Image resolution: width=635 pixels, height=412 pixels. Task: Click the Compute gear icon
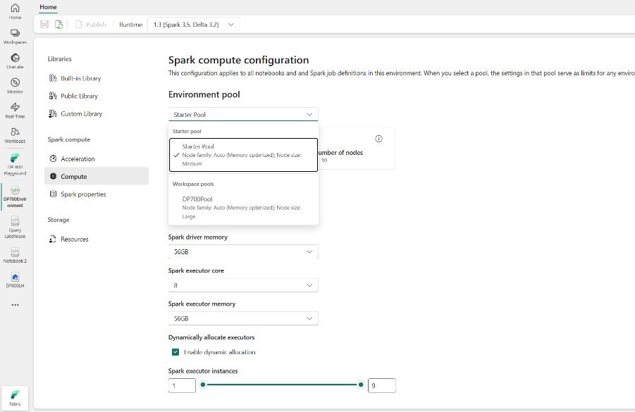tap(53, 177)
